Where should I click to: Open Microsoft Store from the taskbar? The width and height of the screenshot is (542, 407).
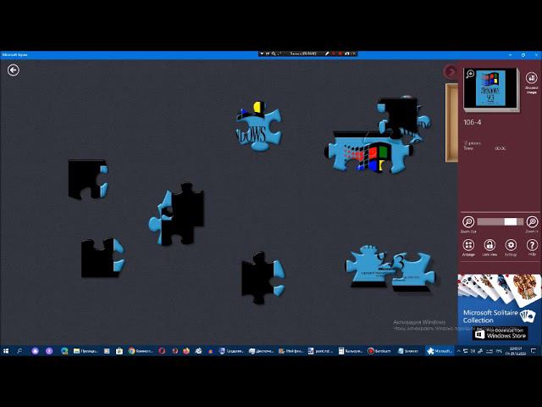tap(119, 351)
